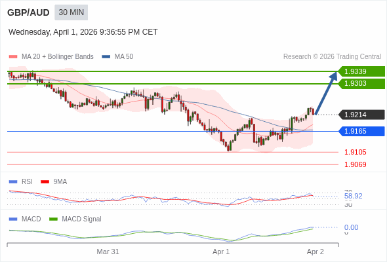Click the 30 MIN timeframe badge
The height and width of the screenshot is (262, 387).
(71, 12)
